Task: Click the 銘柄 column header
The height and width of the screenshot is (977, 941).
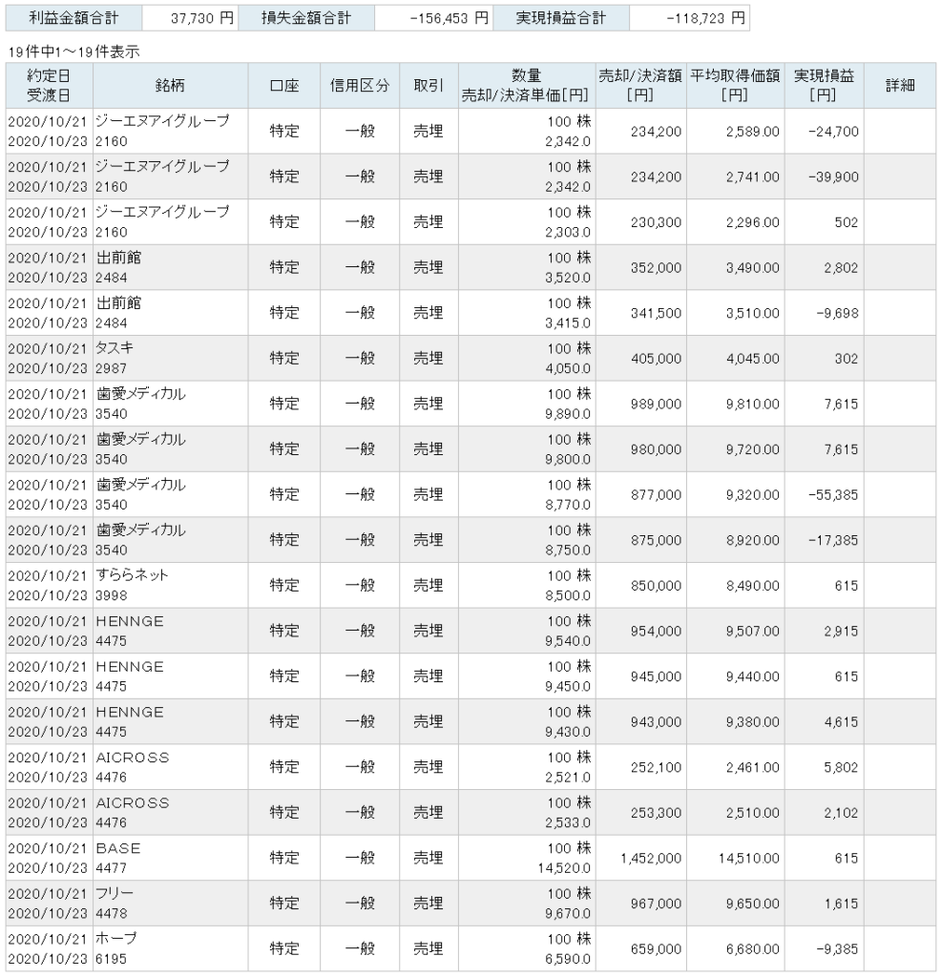Action: (x=170, y=85)
